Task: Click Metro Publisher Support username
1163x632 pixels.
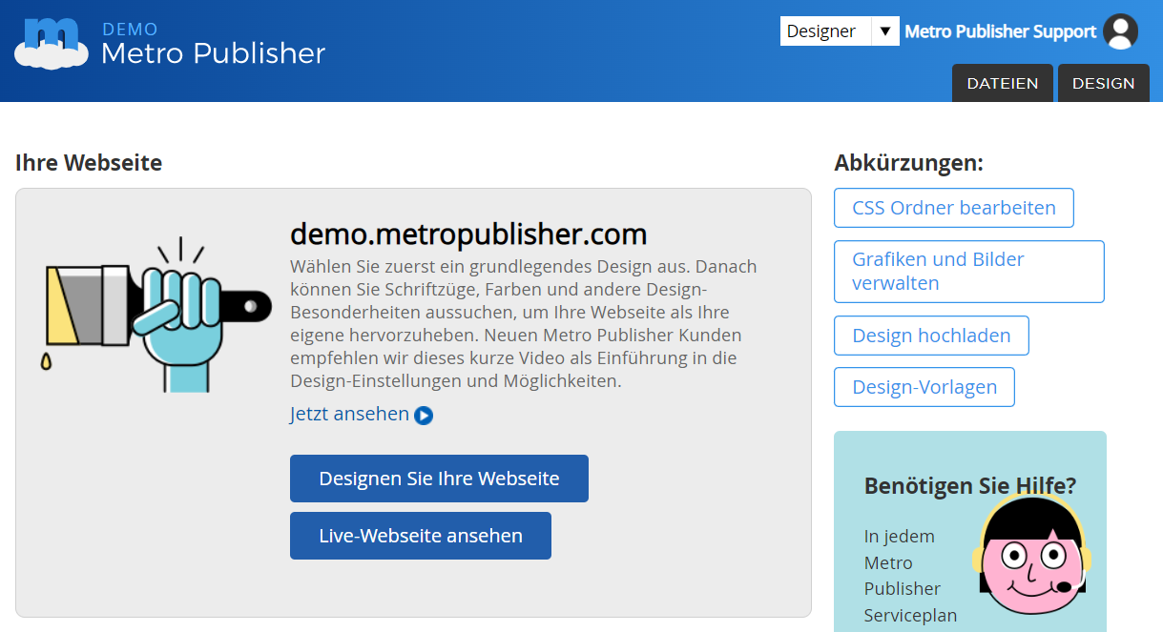Action: [1000, 31]
